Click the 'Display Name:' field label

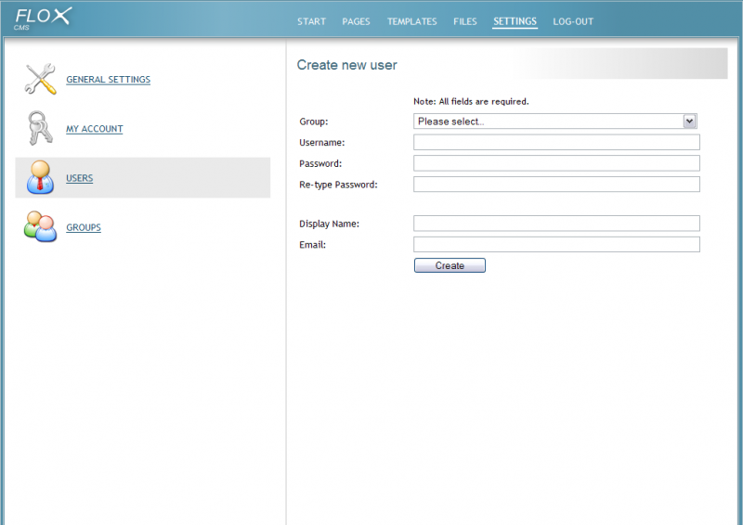[x=330, y=224]
